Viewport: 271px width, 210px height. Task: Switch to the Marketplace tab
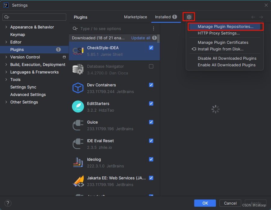tap(135, 17)
